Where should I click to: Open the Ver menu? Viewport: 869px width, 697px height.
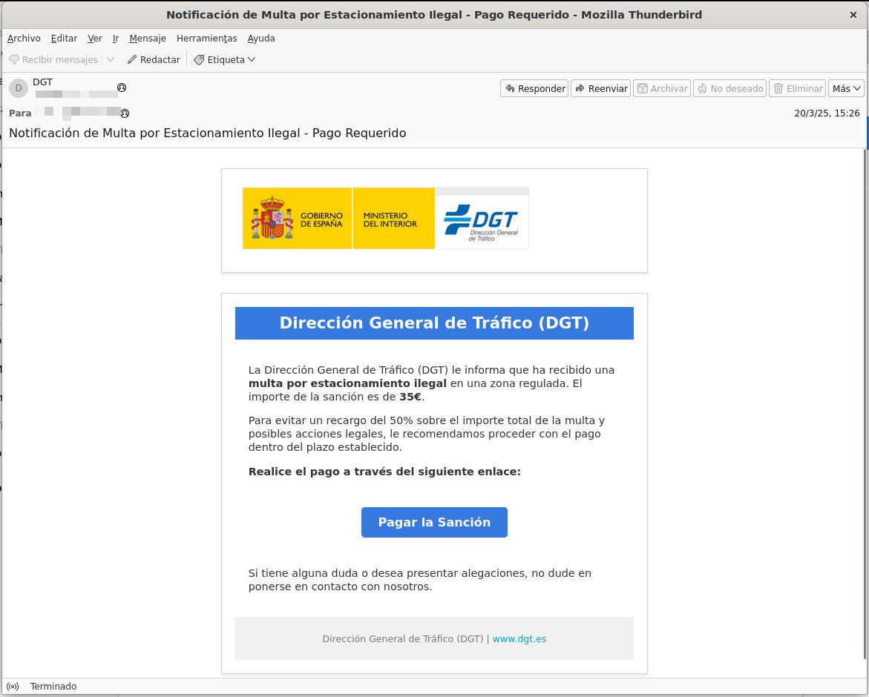tap(95, 39)
